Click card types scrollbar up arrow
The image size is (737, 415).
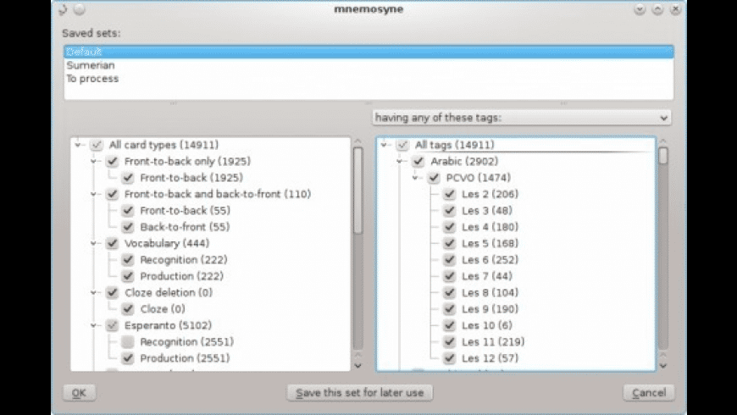357,141
